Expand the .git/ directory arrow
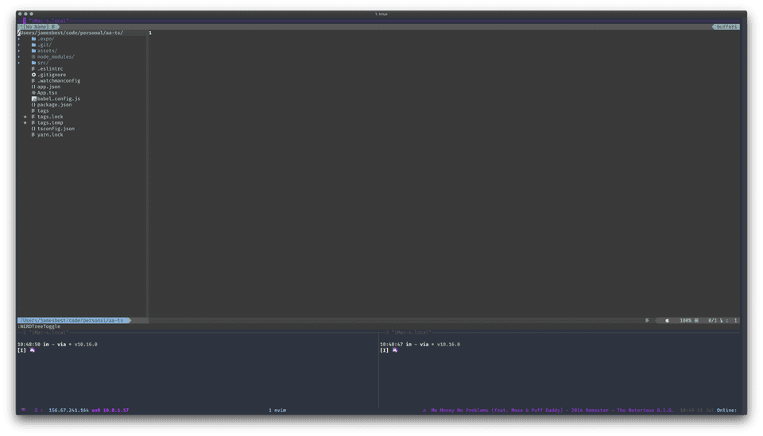This screenshot has height=436, width=763. [x=19, y=44]
